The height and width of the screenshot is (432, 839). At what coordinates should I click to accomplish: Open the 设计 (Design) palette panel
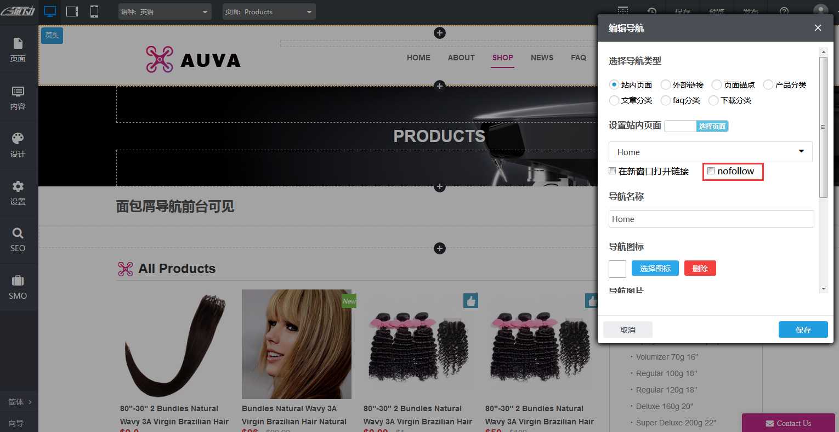coord(18,145)
